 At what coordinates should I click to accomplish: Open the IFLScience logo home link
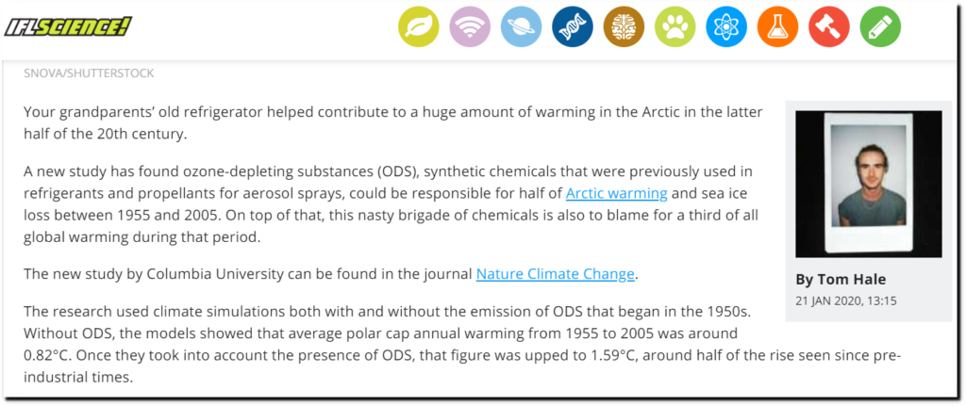tap(68, 26)
